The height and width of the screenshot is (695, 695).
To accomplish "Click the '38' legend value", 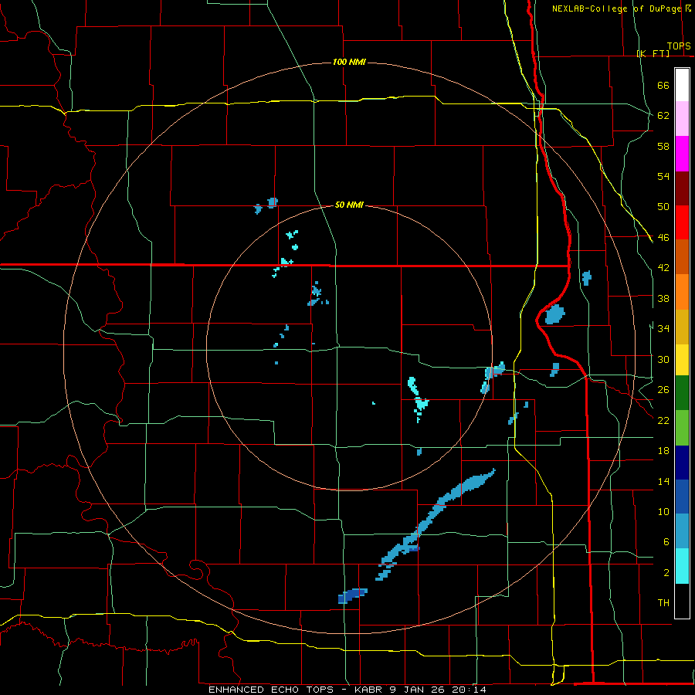I will 663,298.
